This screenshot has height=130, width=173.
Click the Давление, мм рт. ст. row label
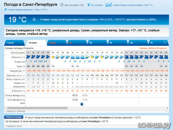coord(16,76)
